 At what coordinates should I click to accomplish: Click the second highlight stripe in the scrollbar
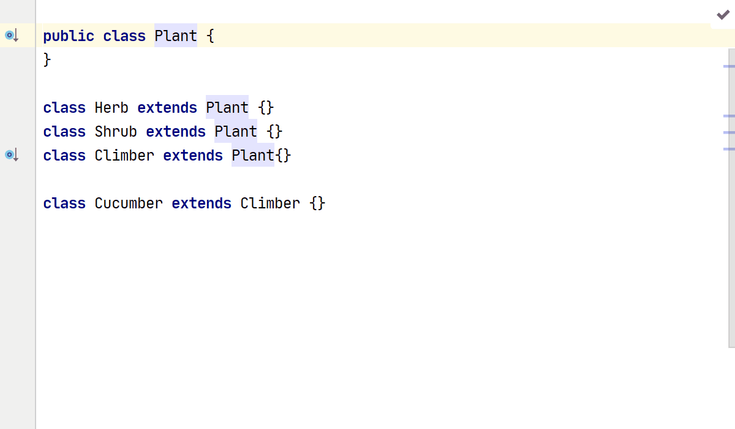(x=729, y=115)
